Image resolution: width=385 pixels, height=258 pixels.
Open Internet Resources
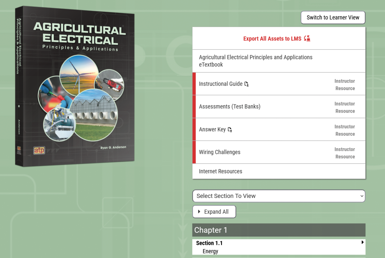coord(220,171)
